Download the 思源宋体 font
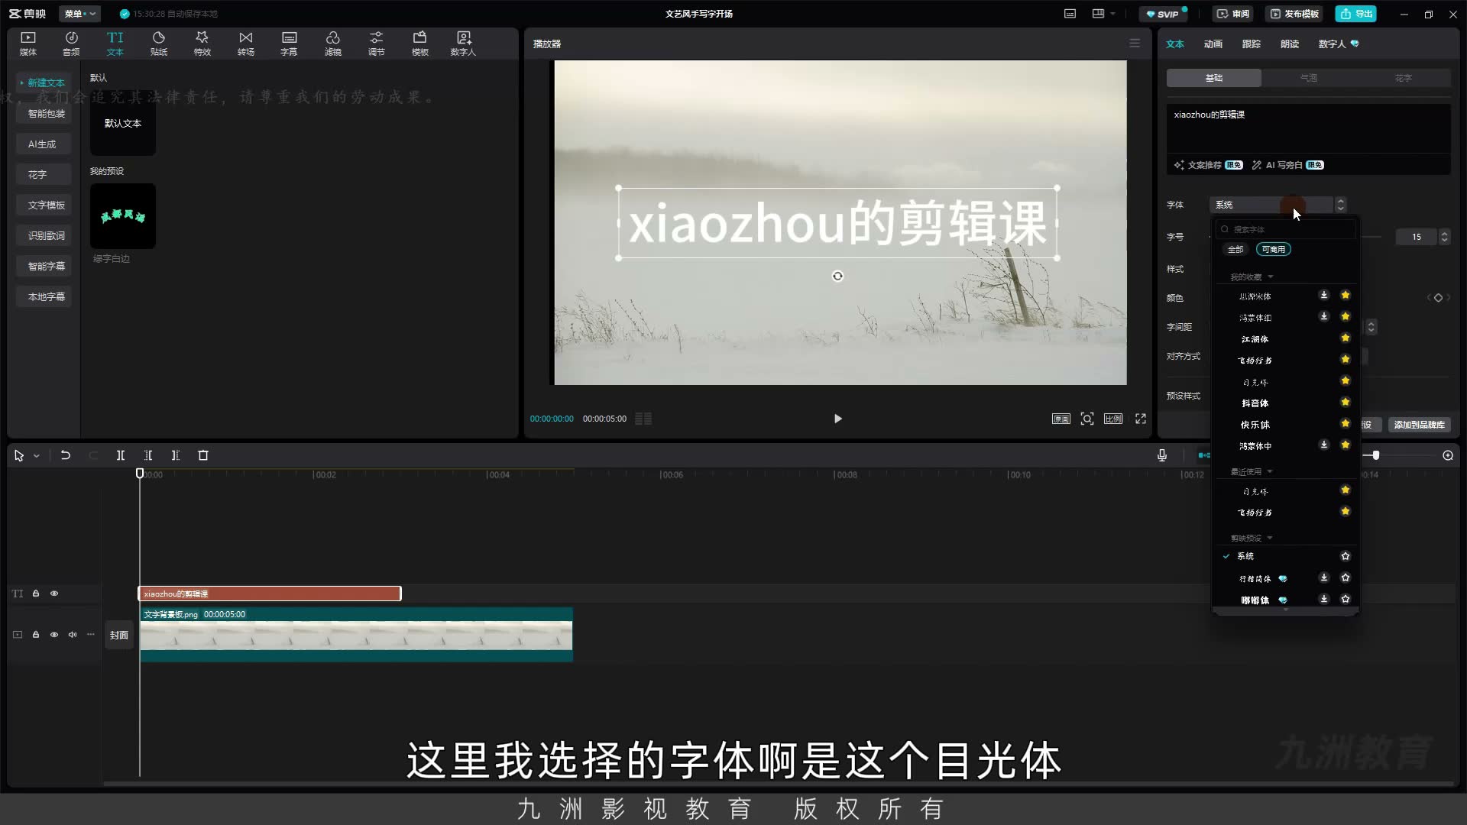Image resolution: width=1467 pixels, height=825 pixels. click(x=1324, y=295)
